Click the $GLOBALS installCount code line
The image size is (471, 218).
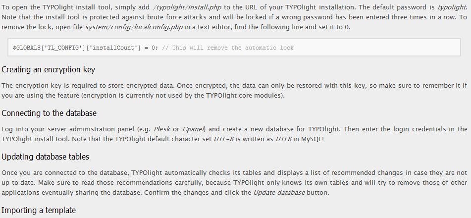86,48
